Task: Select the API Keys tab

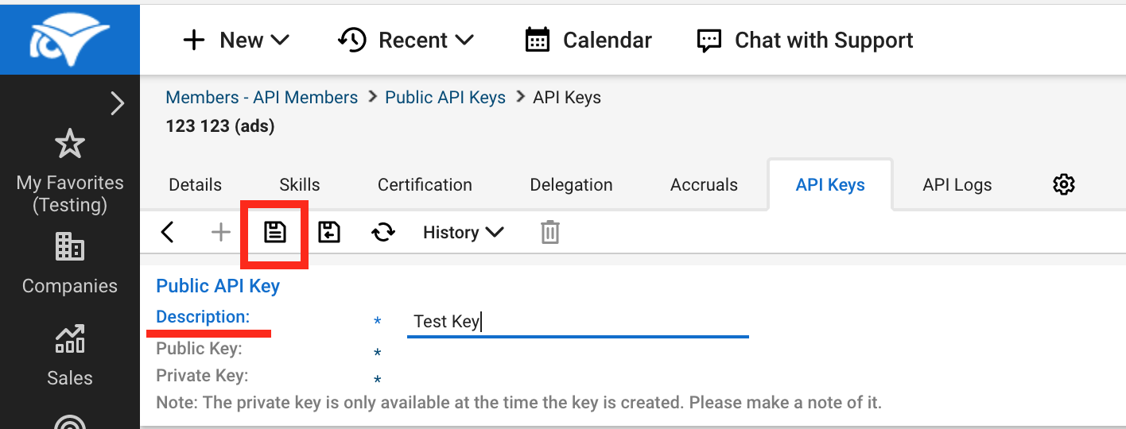Action: pyautogui.click(x=830, y=184)
